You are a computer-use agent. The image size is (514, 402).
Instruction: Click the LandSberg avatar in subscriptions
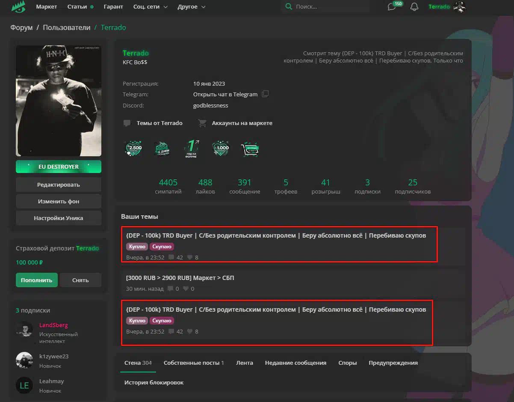(24, 329)
